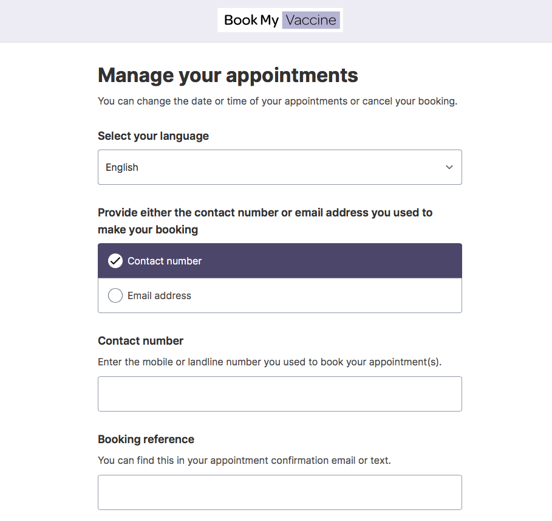Open the language dropdown showing English
552x521 pixels.
pos(280,167)
